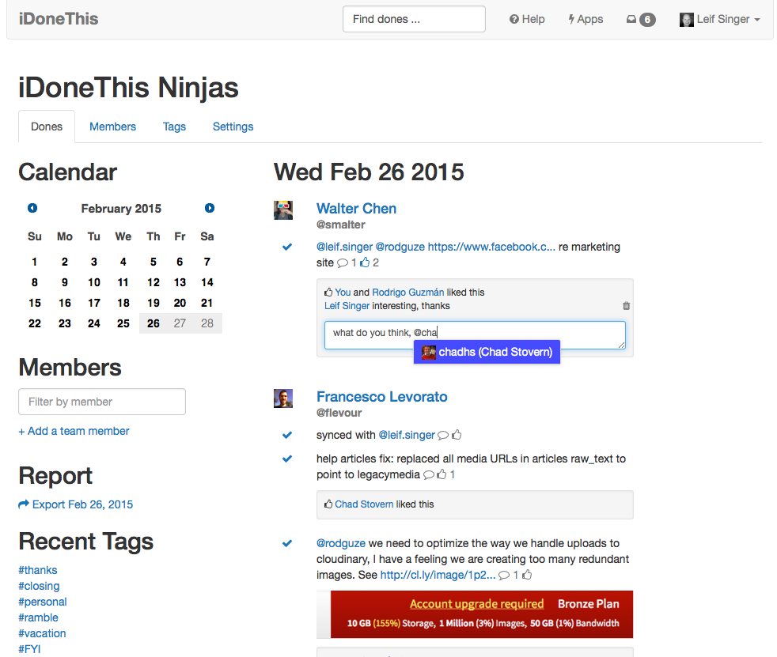Click Walter Chen's avatar picture
The image size is (777, 657).
coord(283,210)
